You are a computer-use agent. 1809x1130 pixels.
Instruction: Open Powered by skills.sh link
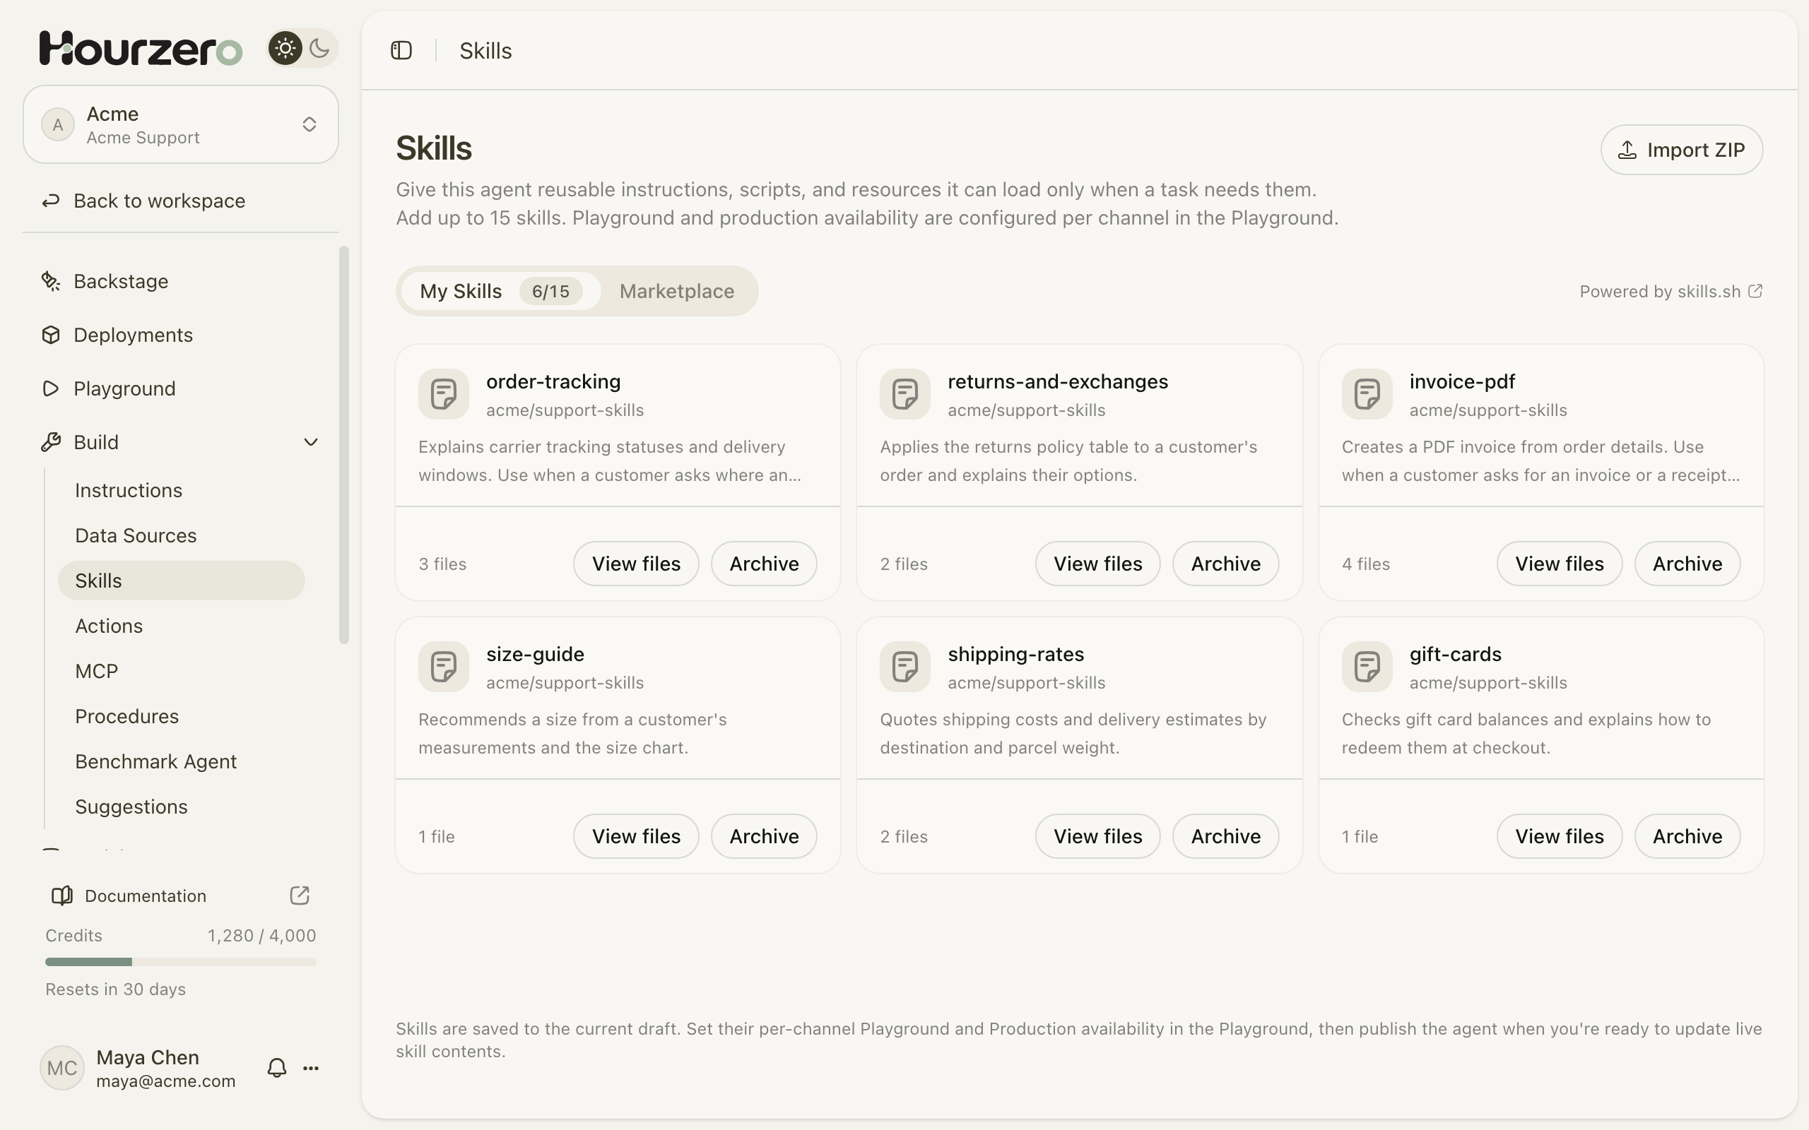click(x=1671, y=292)
